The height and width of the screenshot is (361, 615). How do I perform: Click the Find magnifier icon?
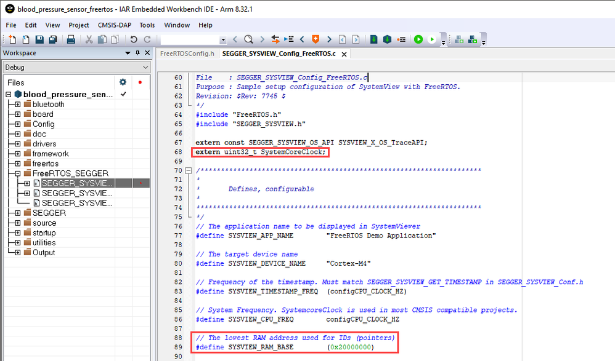[248, 39]
